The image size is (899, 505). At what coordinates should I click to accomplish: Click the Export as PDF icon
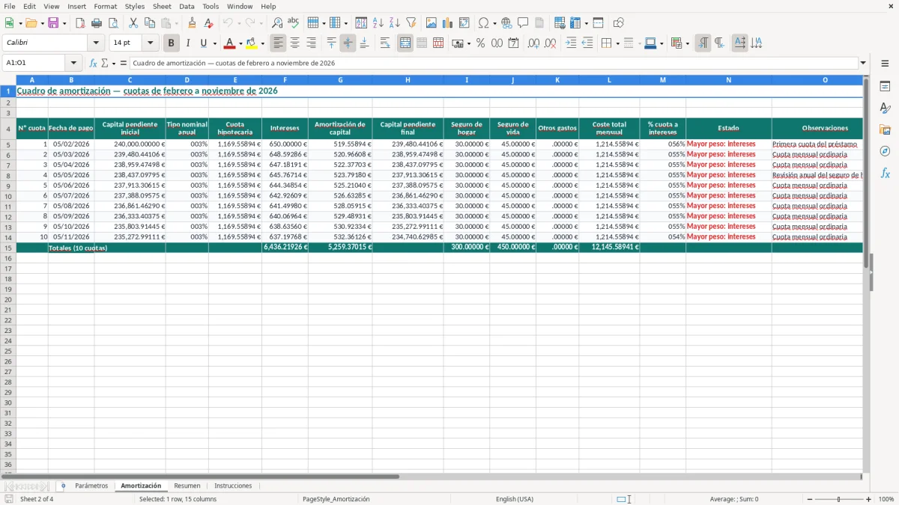coord(79,23)
